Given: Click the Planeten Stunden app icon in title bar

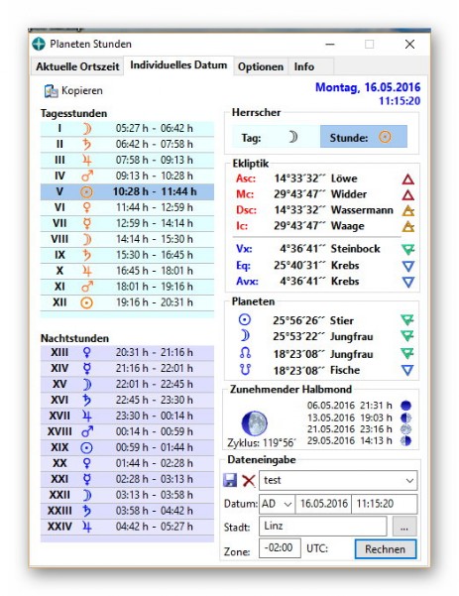Looking at the screenshot, I should [x=39, y=44].
